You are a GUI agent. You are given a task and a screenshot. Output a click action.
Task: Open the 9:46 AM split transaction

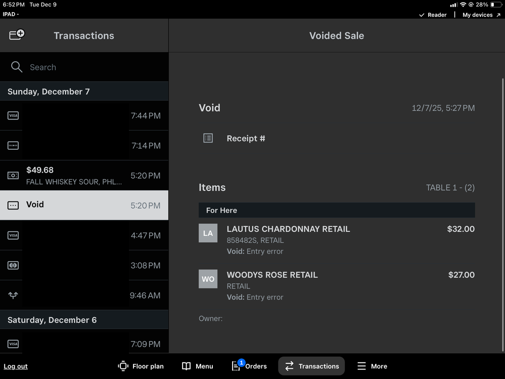(x=84, y=295)
